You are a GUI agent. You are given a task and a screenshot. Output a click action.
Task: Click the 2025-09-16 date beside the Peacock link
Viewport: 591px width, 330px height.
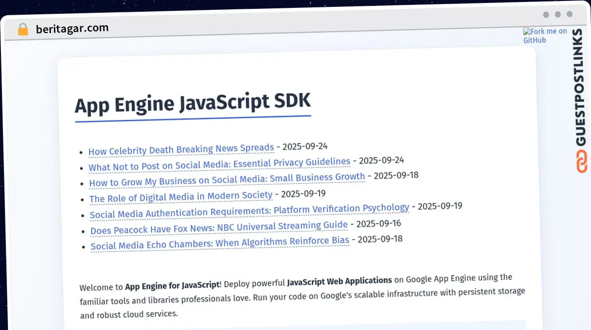tap(378, 224)
